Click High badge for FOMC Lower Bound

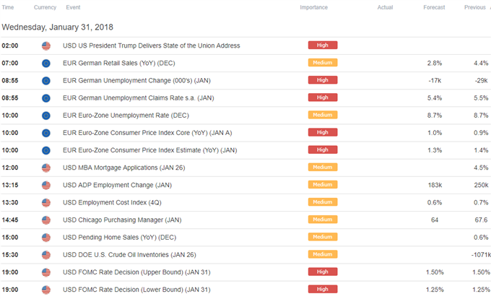click(323, 289)
